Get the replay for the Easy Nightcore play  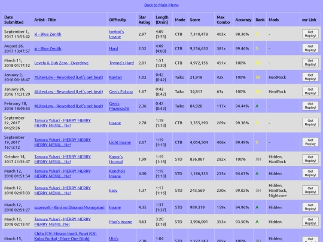[x=310, y=191]
